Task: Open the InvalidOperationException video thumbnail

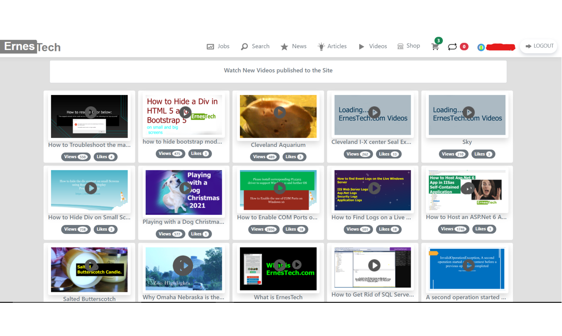Action: coord(467,268)
